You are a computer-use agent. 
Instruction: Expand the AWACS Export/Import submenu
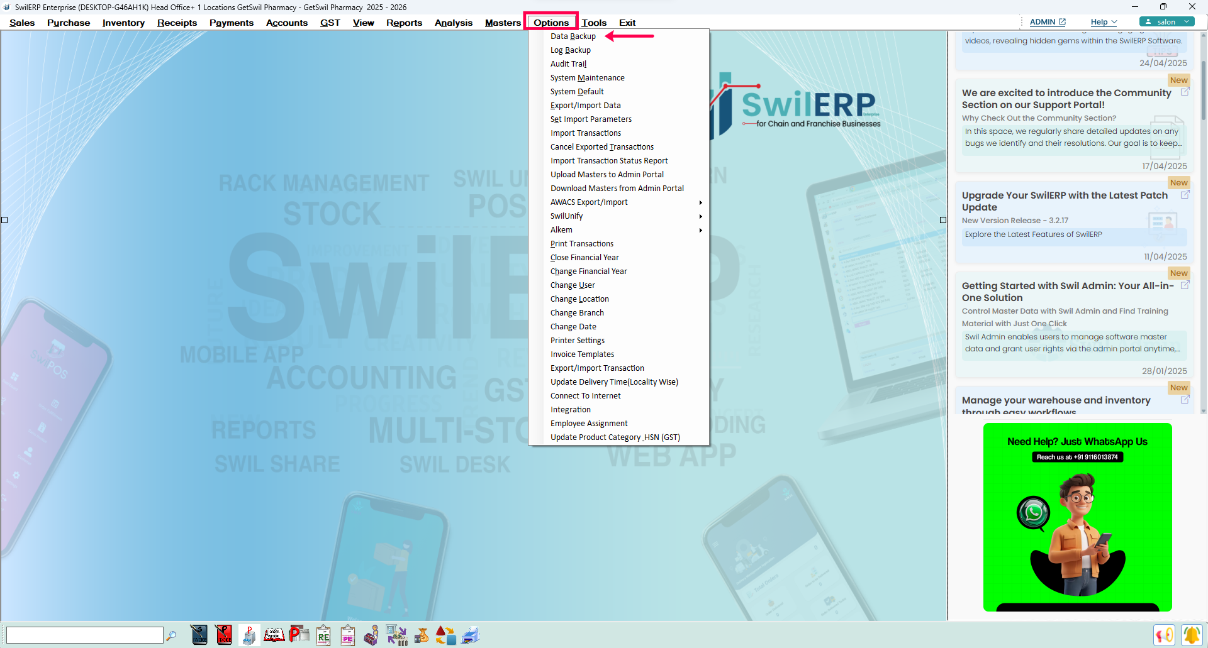pos(619,202)
